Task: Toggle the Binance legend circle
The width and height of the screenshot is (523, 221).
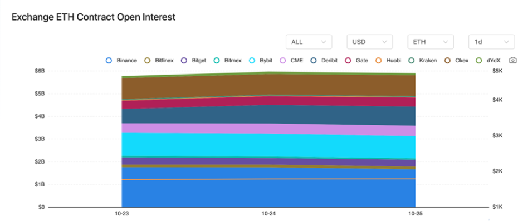Action: 109,61
